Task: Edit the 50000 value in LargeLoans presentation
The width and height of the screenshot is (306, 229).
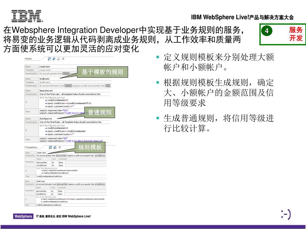Action: pyautogui.click(x=66, y=73)
